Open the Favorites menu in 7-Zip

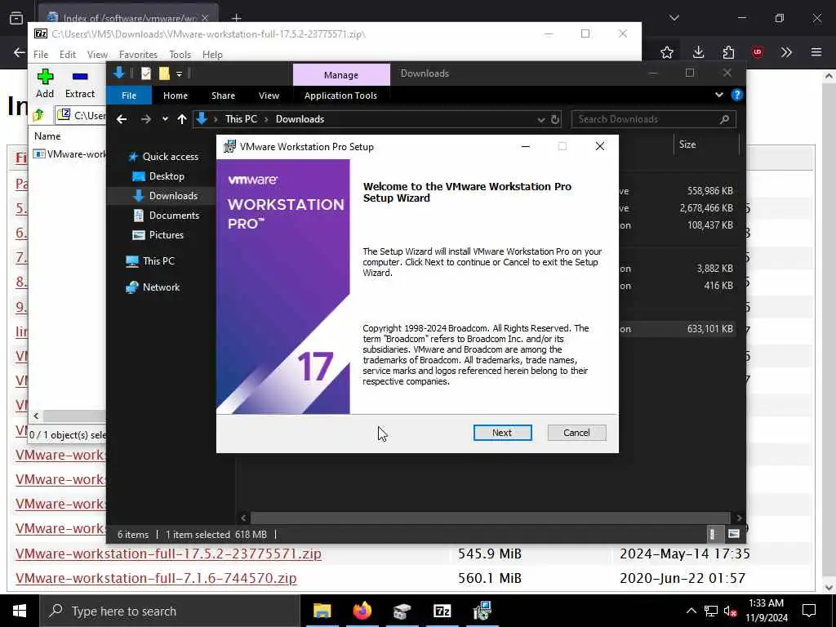point(138,55)
